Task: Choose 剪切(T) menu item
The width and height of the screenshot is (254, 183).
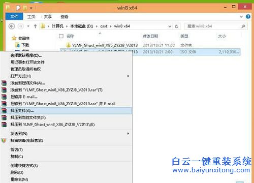Action: coord(66,149)
